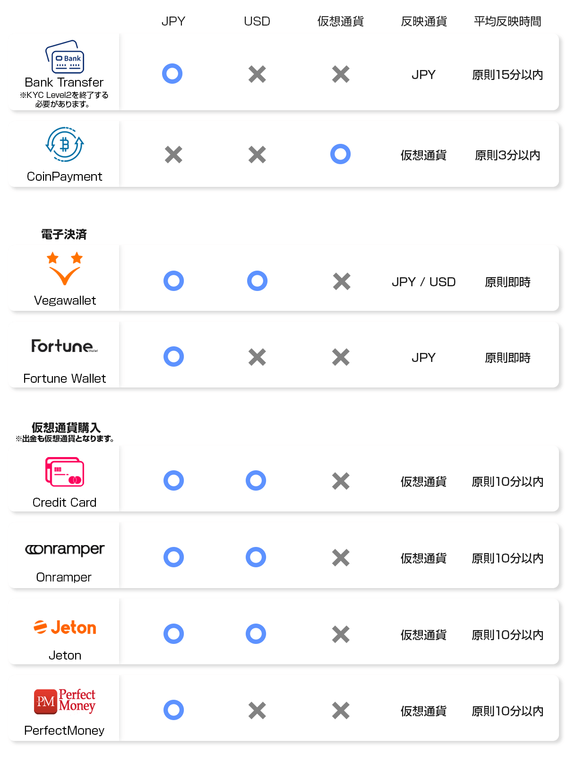Click the JPY circle for Bank Transfer
567x757 pixels.
172,74
